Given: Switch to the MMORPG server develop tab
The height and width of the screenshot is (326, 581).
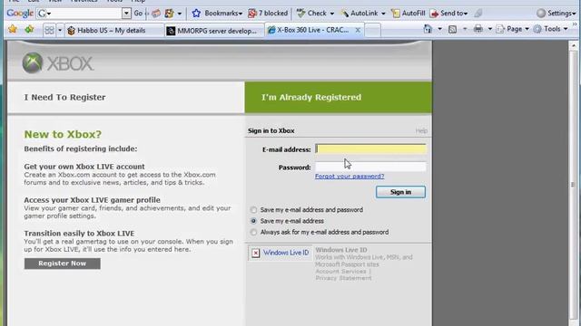Looking at the screenshot, I should tap(214, 31).
